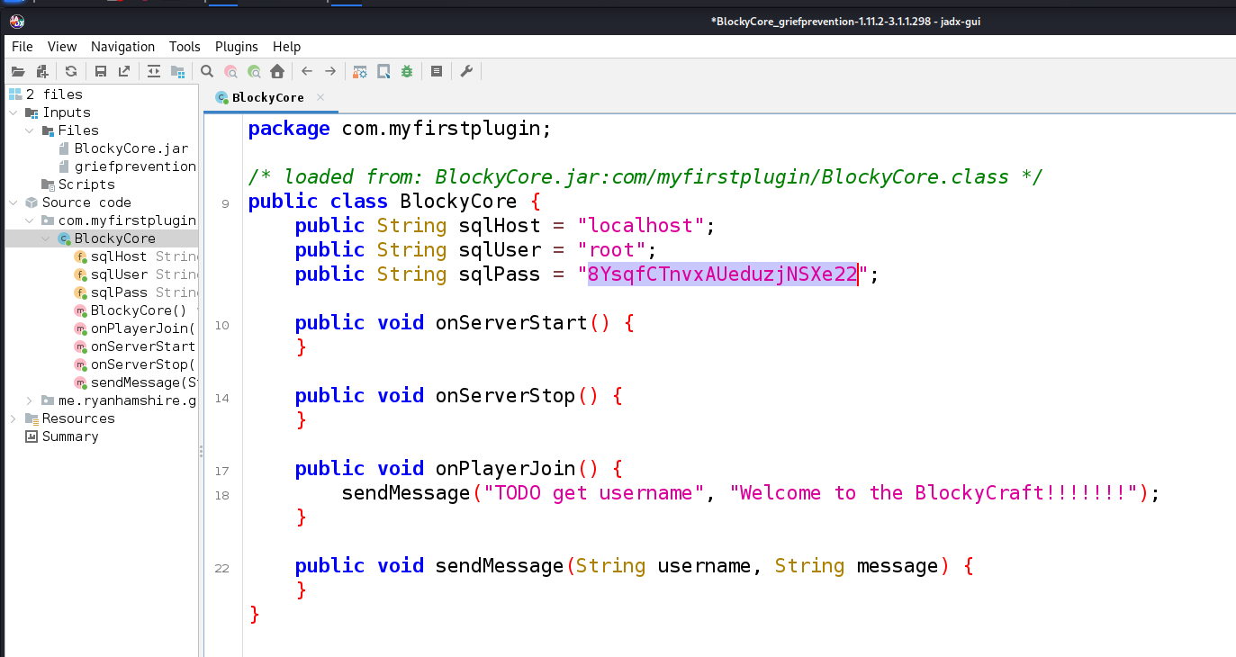Collapse the Source code tree node
1236x657 pixels.
pos(14,202)
